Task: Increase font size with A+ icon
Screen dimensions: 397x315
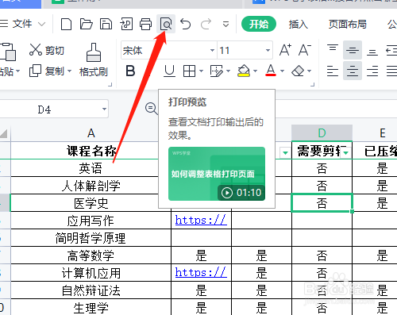Action: tap(285, 50)
